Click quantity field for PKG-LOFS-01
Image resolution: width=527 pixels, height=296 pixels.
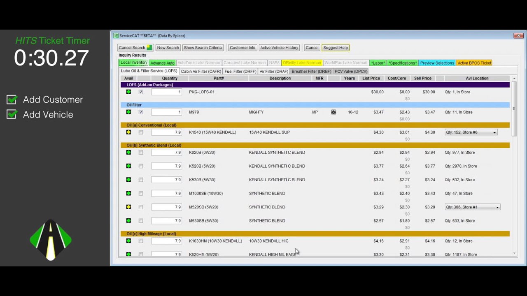point(167,92)
